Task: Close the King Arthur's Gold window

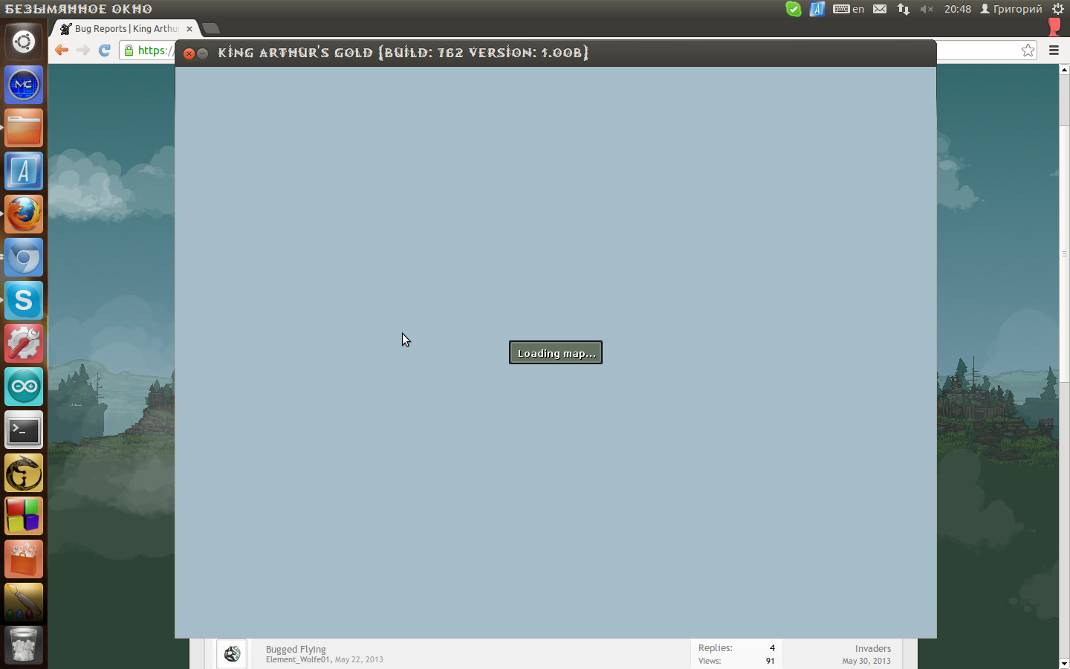Action: [189, 54]
